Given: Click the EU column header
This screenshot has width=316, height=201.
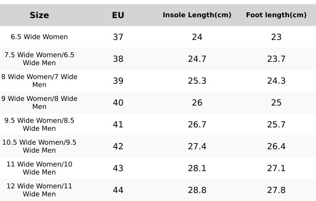Looking at the screenshot, I should (118, 15).
